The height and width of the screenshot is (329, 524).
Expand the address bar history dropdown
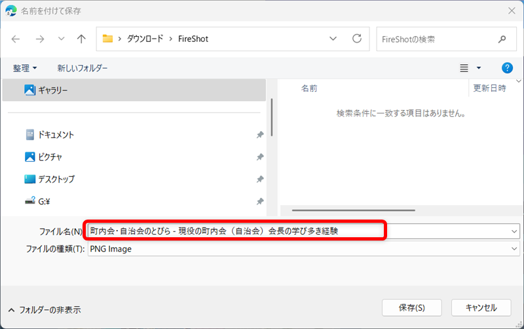333,39
